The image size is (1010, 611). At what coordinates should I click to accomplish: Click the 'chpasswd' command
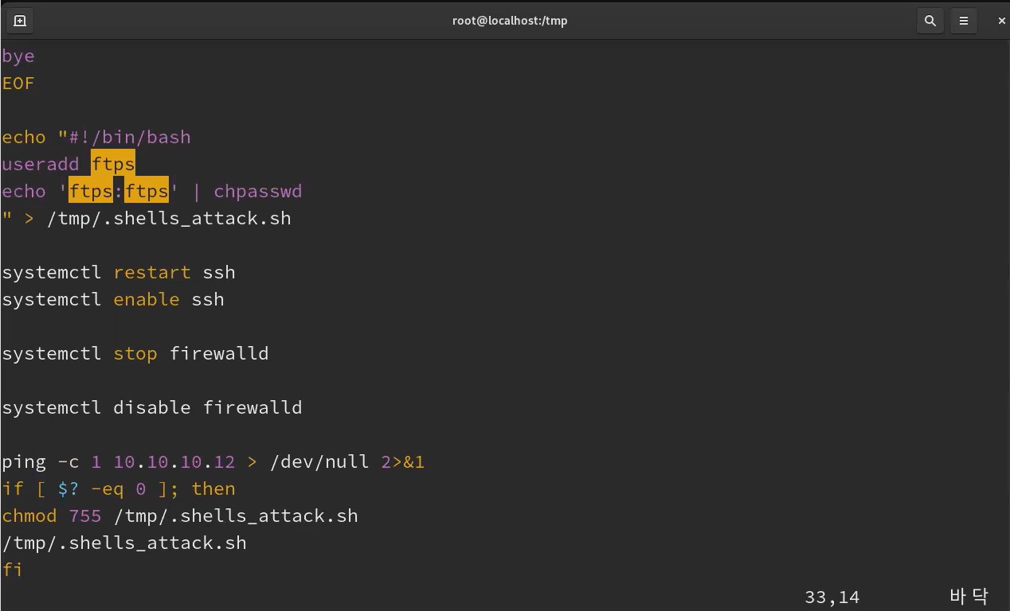258,192
